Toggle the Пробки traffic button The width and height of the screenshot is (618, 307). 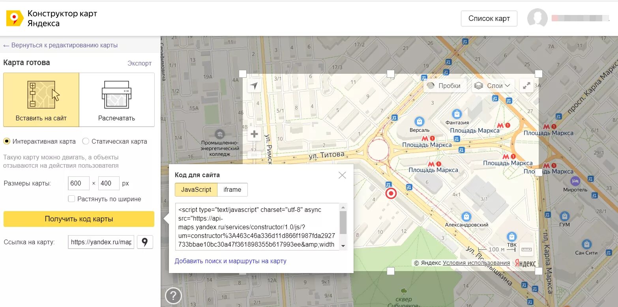445,86
